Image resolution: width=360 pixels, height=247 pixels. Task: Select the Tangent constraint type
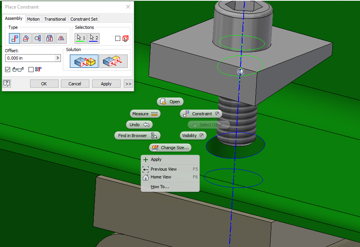coord(37,38)
